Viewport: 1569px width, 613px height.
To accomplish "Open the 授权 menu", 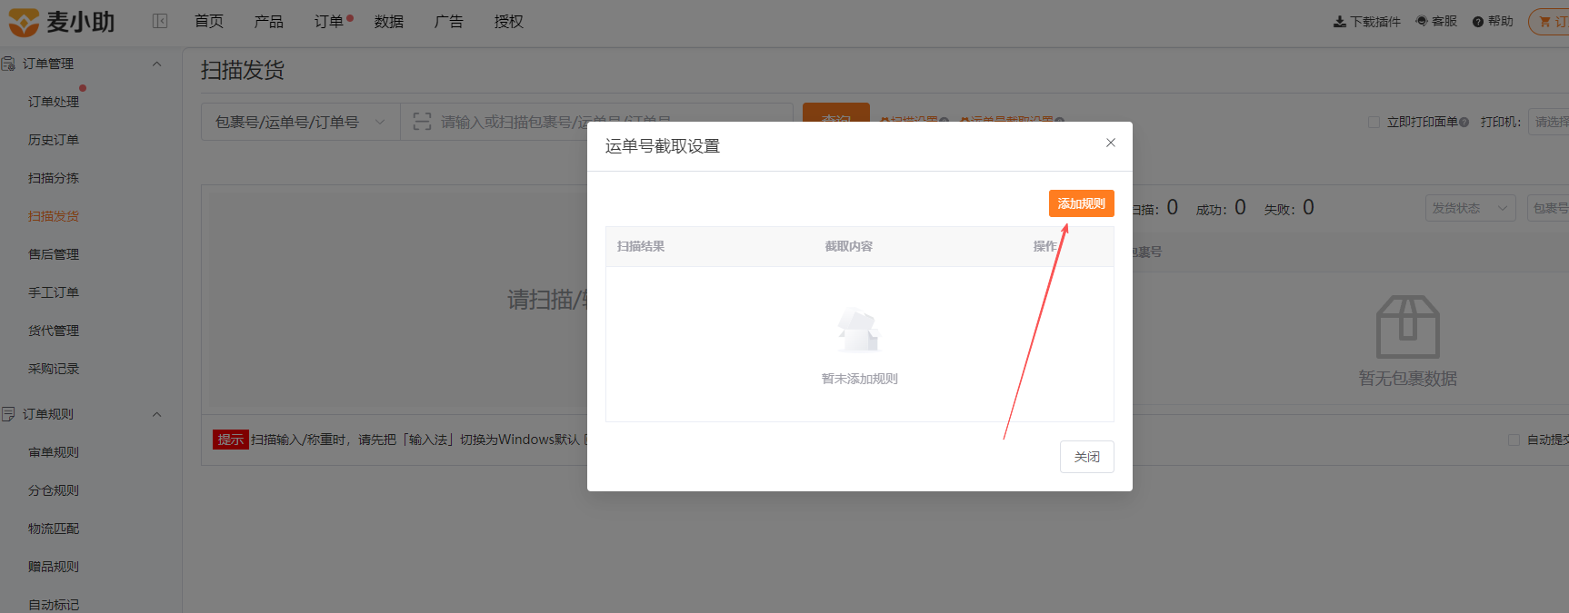I will (509, 21).
